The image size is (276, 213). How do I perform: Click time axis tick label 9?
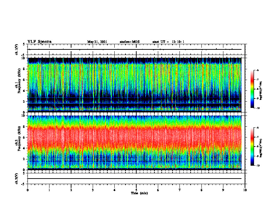[x=223, y=190]
